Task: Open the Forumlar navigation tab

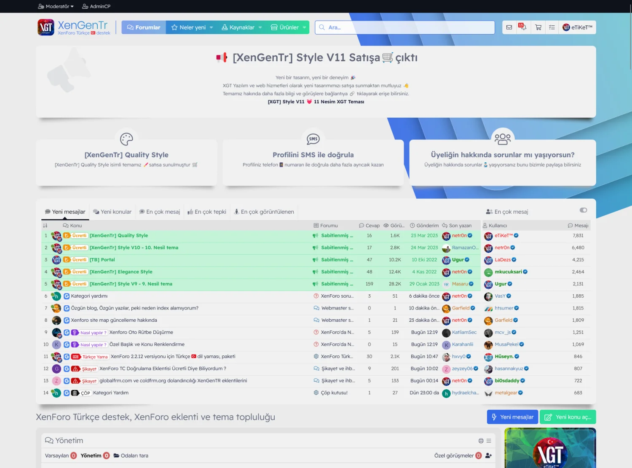Action: (144, 27)
